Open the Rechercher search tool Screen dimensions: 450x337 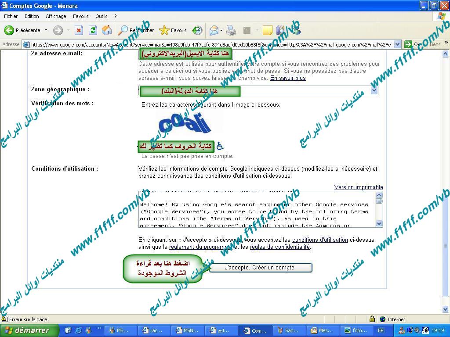click(136, 30)
